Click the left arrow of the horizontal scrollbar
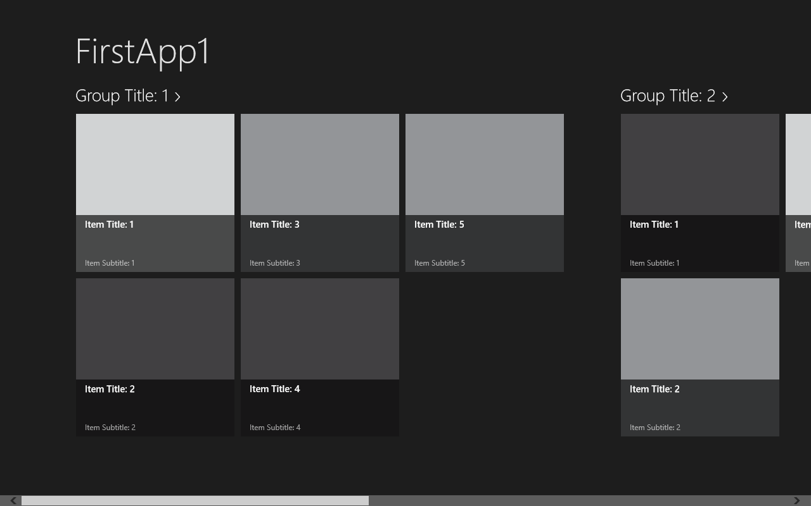 pyautogui.click(x=13, y=500)
